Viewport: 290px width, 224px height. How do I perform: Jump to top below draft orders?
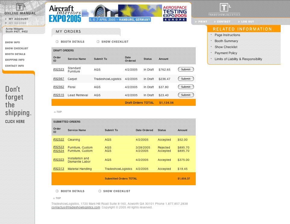pos(58,112)
